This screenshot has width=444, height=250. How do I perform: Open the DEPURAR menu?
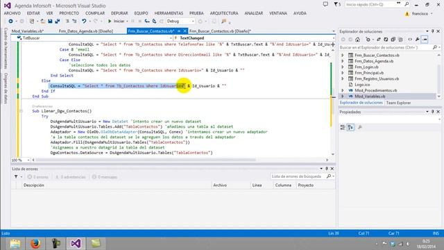click(119, 13)
